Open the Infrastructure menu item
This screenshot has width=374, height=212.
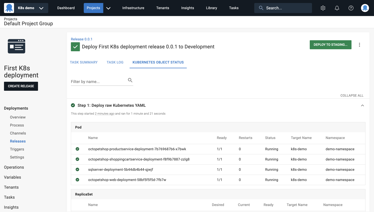click(133, 8)
